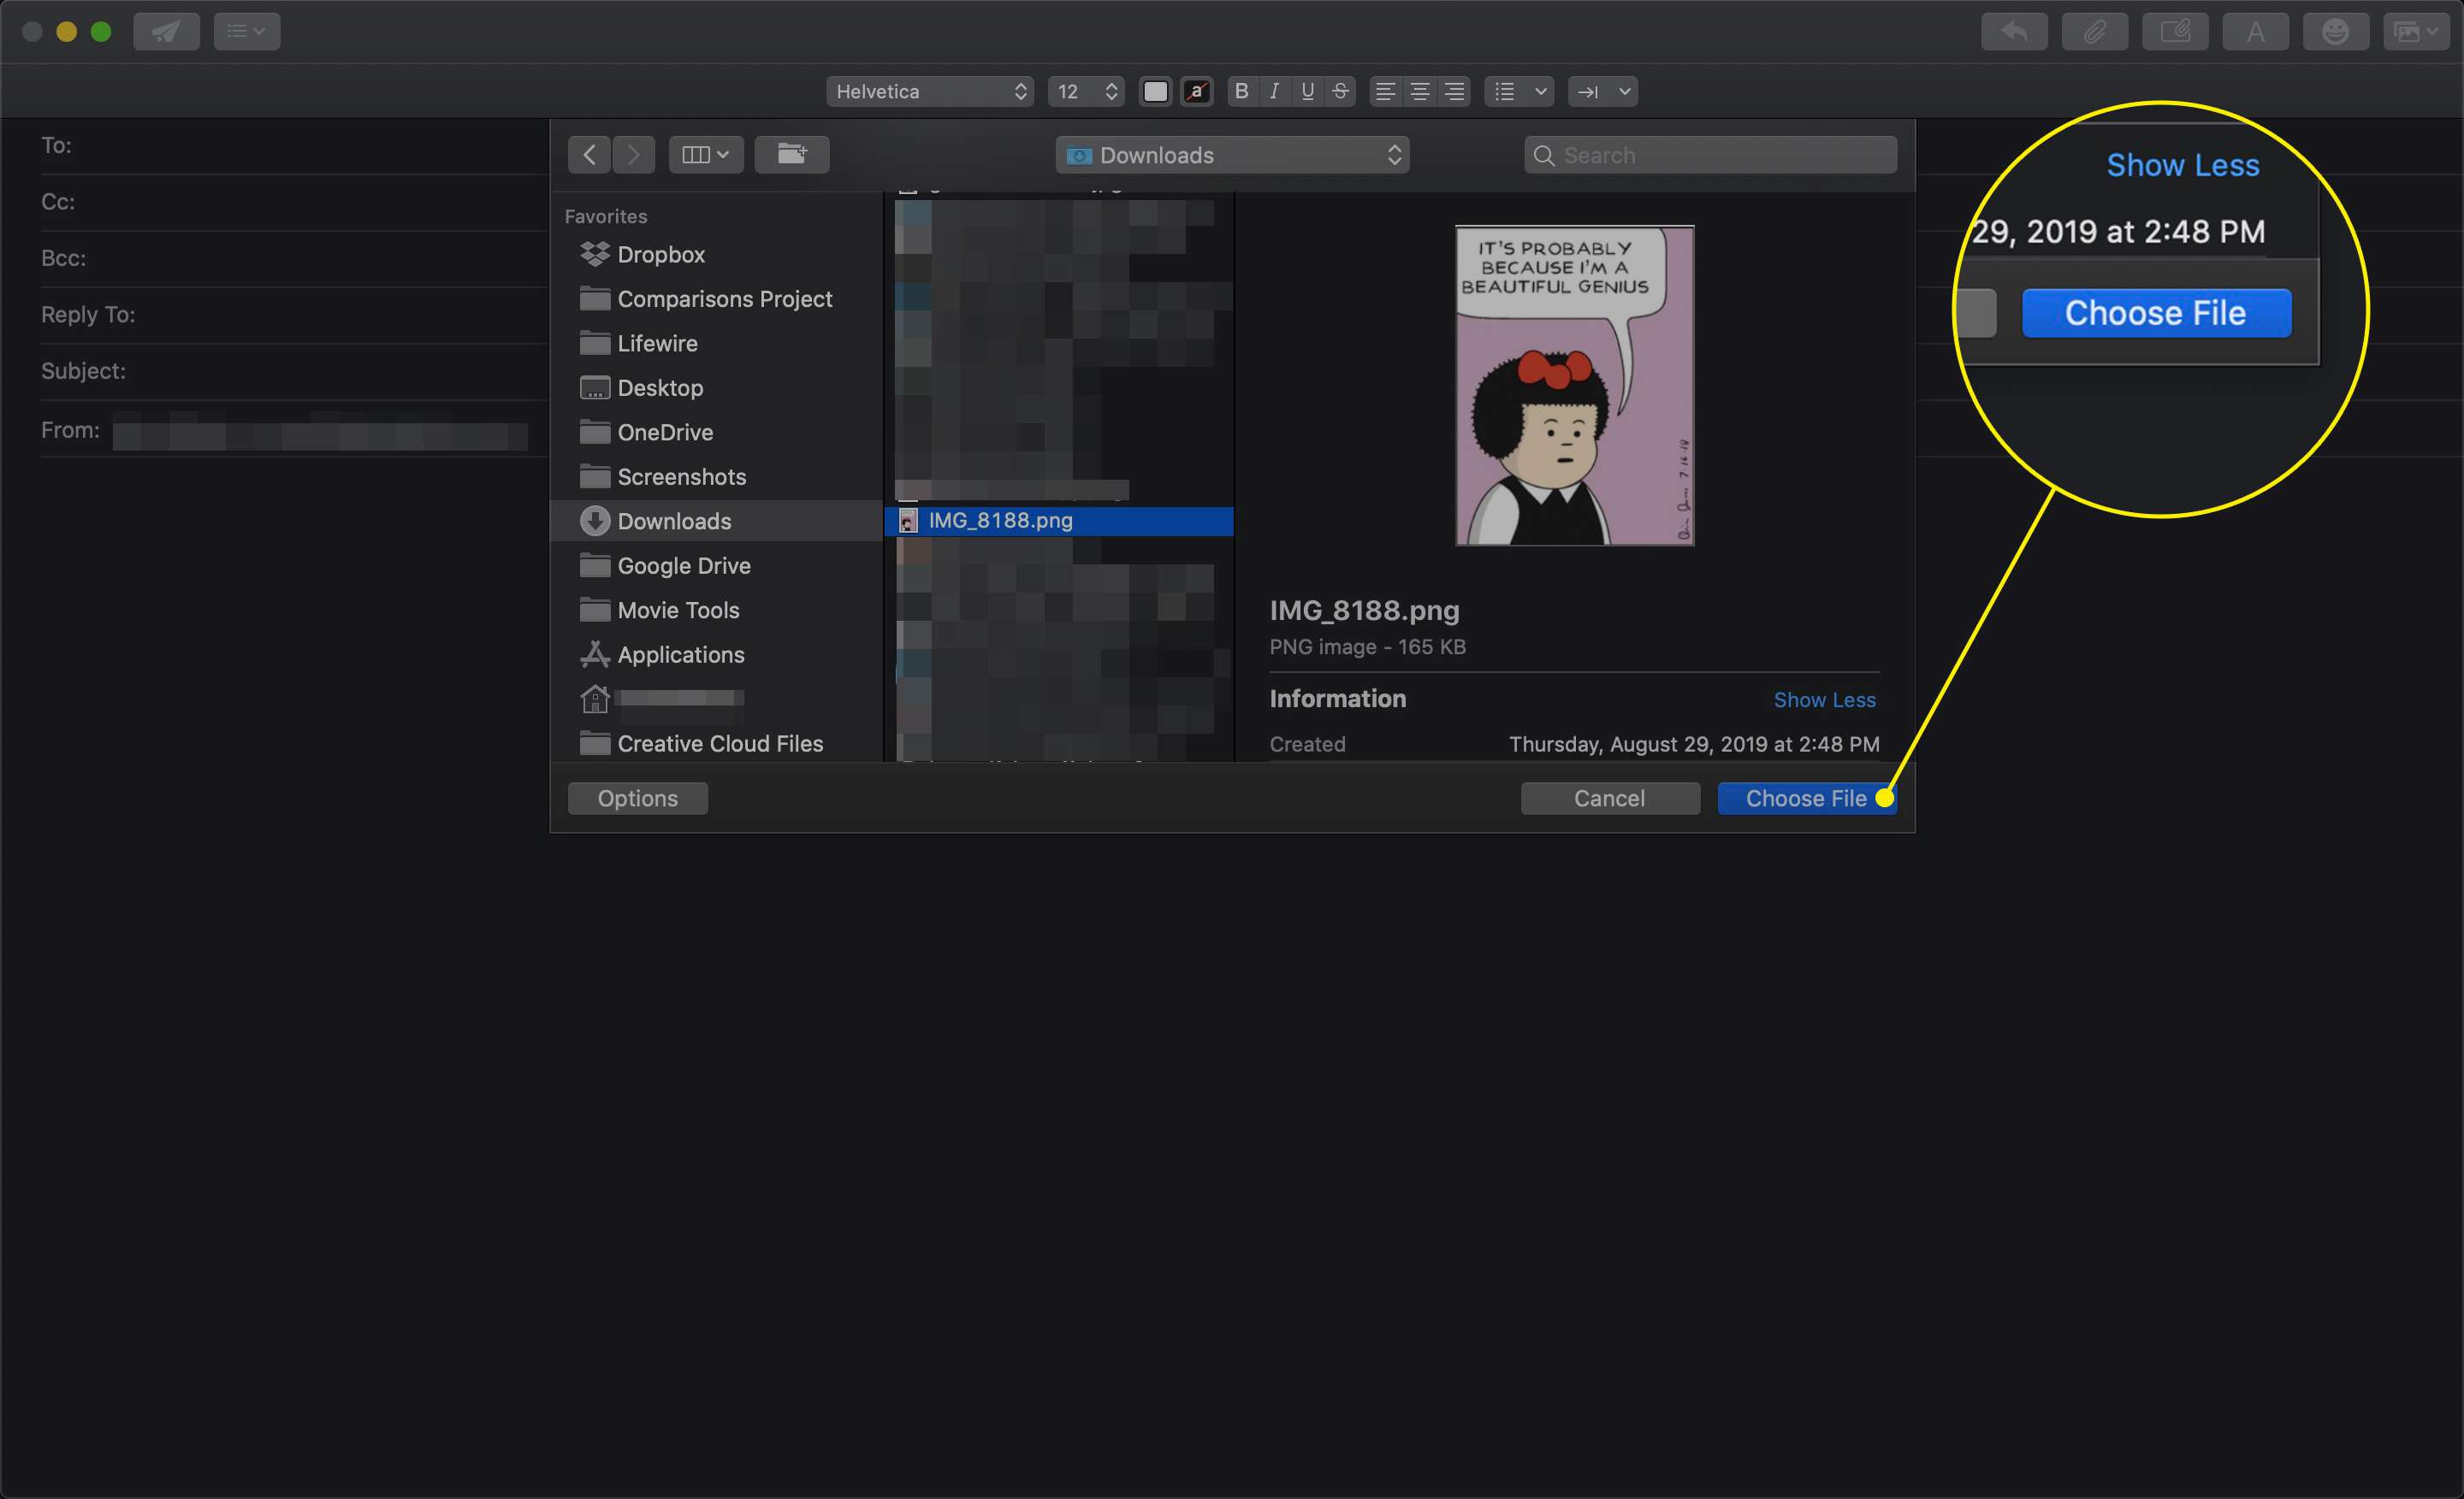The height and width of the screenshot is (1499, 2464).
Task: Toggle the list view icon button
Action: 704,156
